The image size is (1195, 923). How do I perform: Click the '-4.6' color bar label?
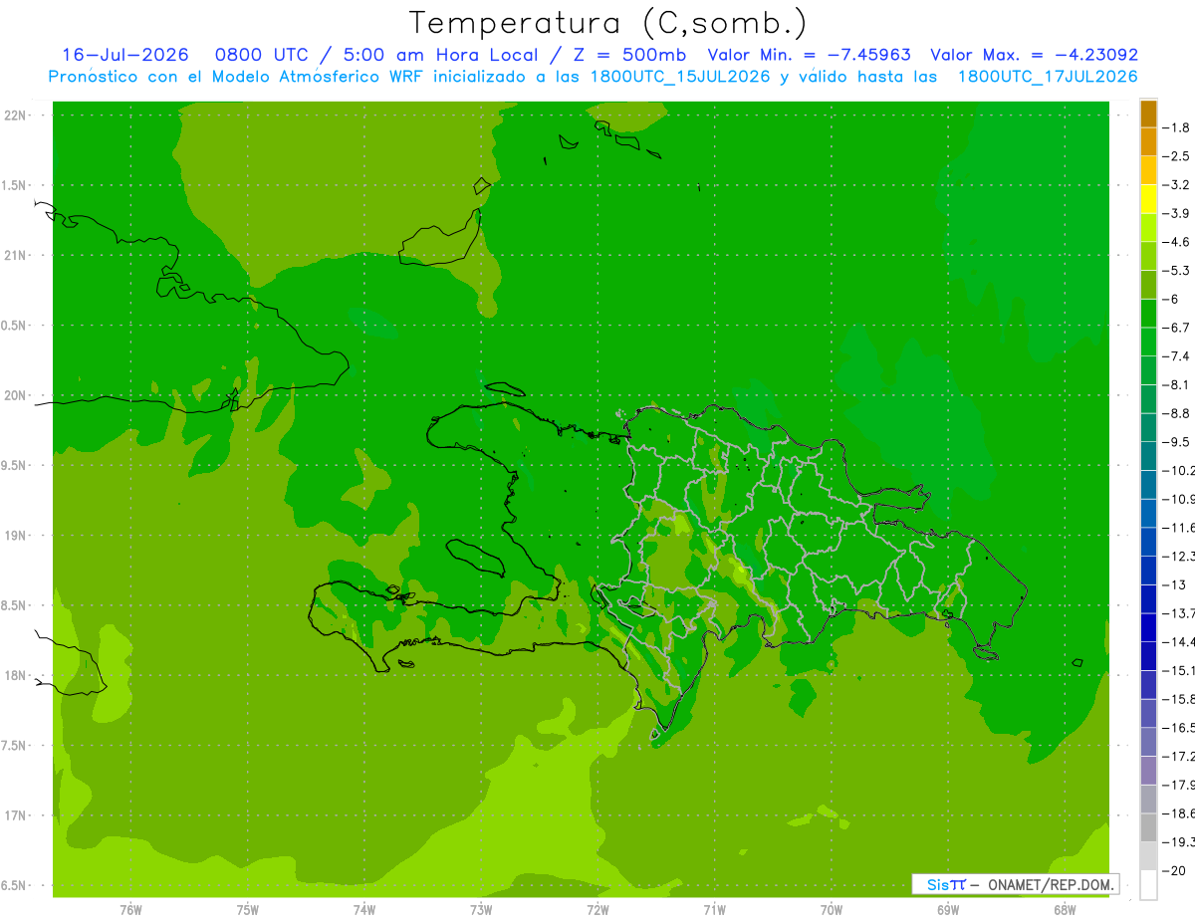pyautogui.click(x=1176, y=242)
